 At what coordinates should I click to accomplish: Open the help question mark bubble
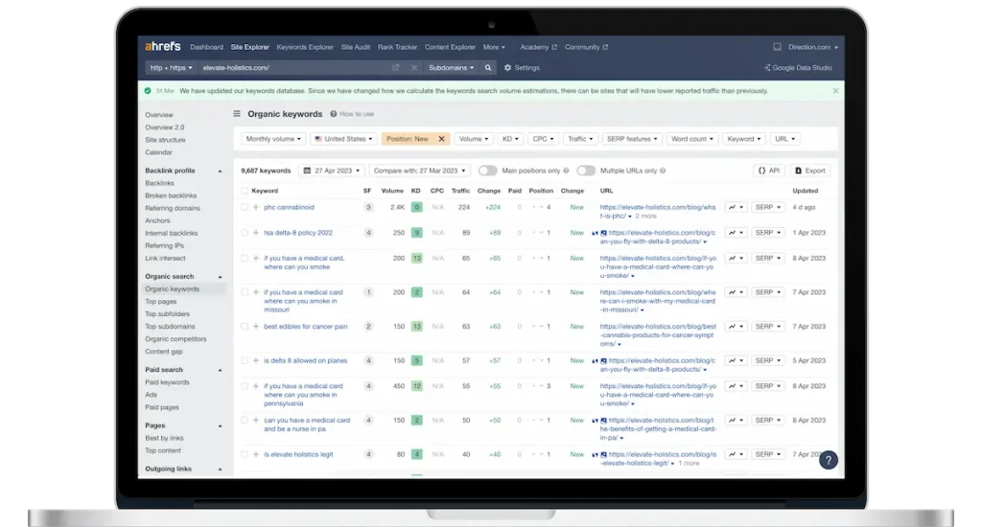click(x=829, y=461)
